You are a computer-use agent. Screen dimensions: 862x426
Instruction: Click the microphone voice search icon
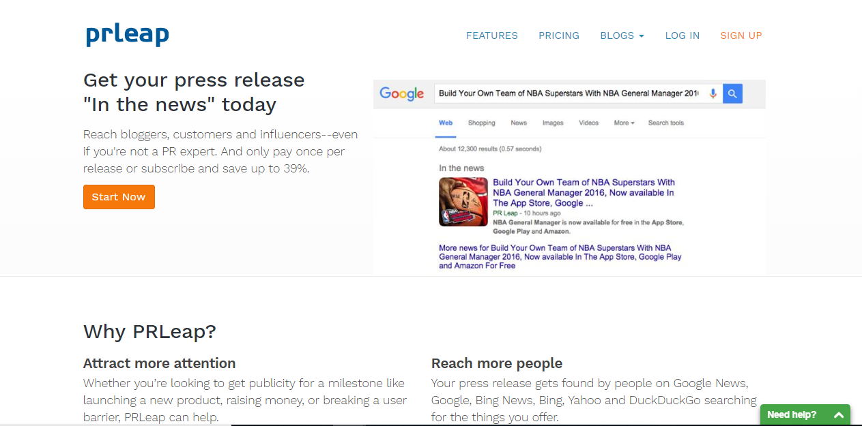pos(713,94)
